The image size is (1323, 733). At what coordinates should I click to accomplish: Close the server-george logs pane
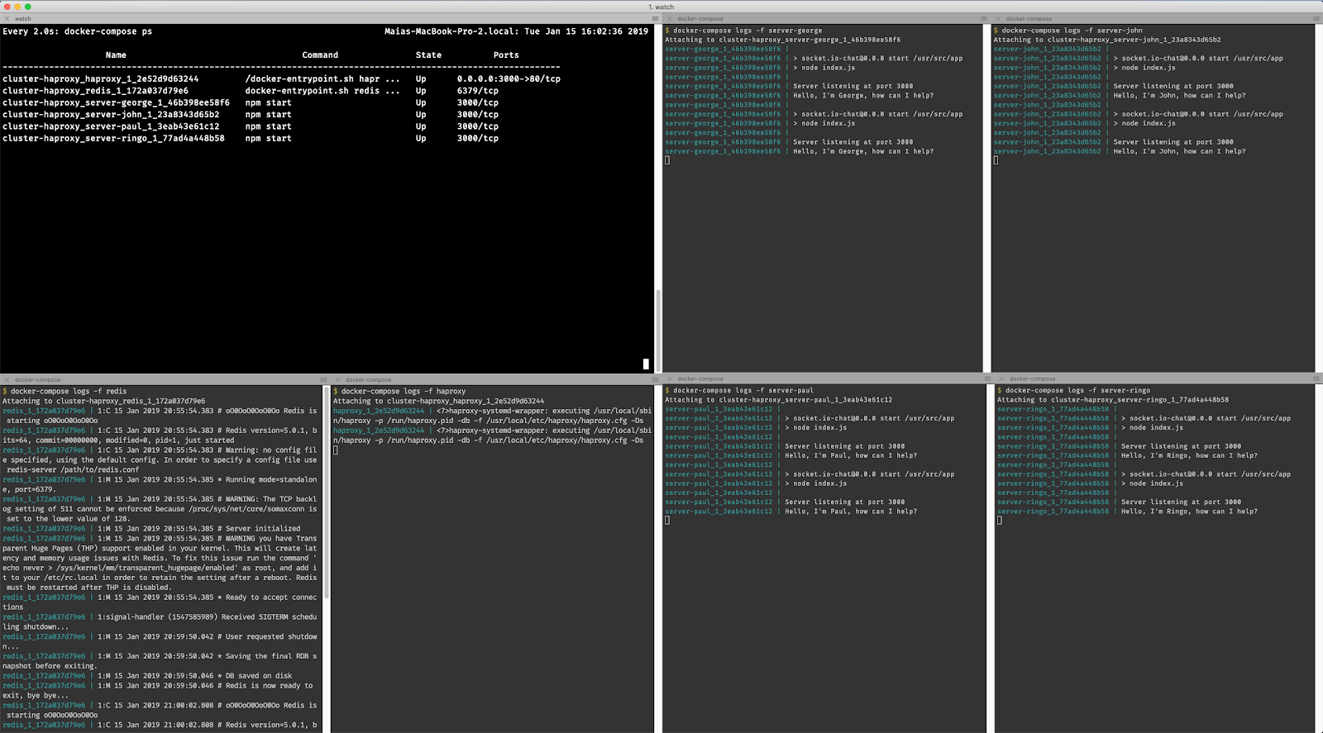click(669, 18)
